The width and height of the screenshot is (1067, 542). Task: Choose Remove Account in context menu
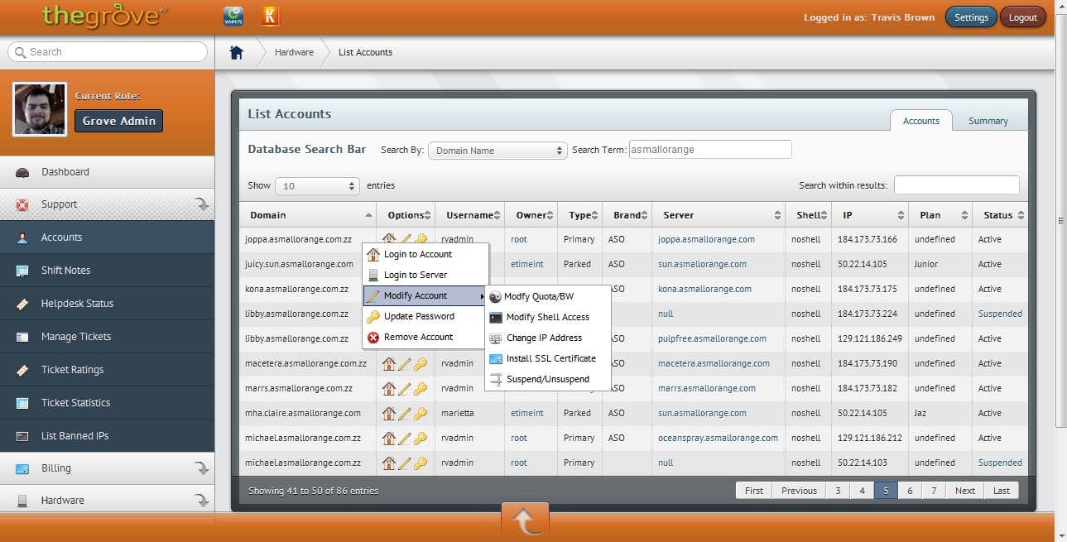pyautogui.click(x=418, y=337)
